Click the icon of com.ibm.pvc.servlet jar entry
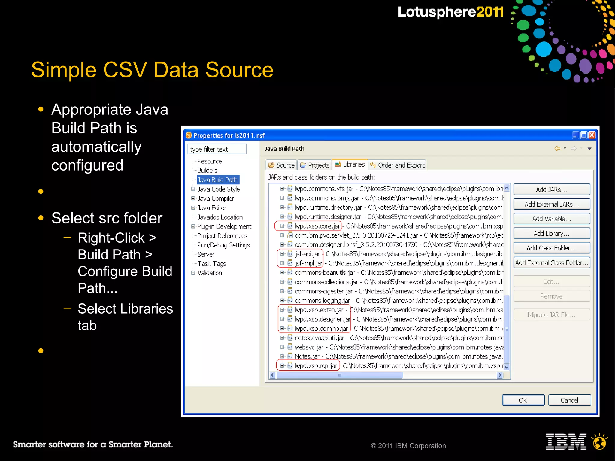 (290, 235)
